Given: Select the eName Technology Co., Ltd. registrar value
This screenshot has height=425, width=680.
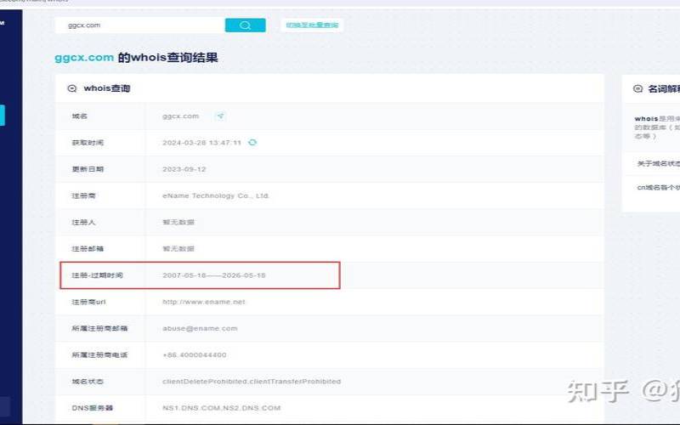Looking at the screenshot, I should (216, 195).
